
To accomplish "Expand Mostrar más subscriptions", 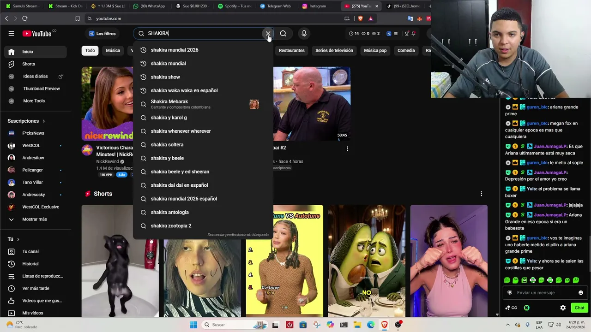I will (x=35, y=219).
